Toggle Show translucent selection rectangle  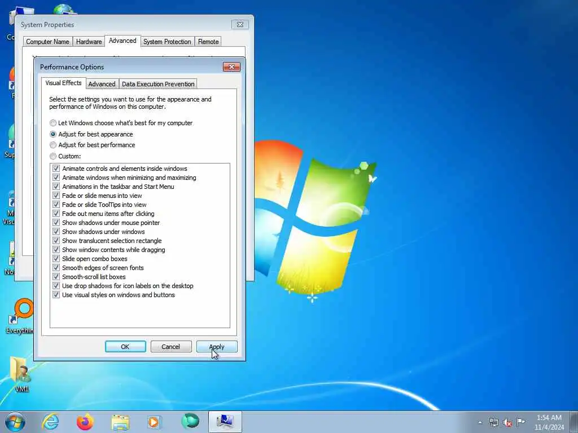click(56, 241)
